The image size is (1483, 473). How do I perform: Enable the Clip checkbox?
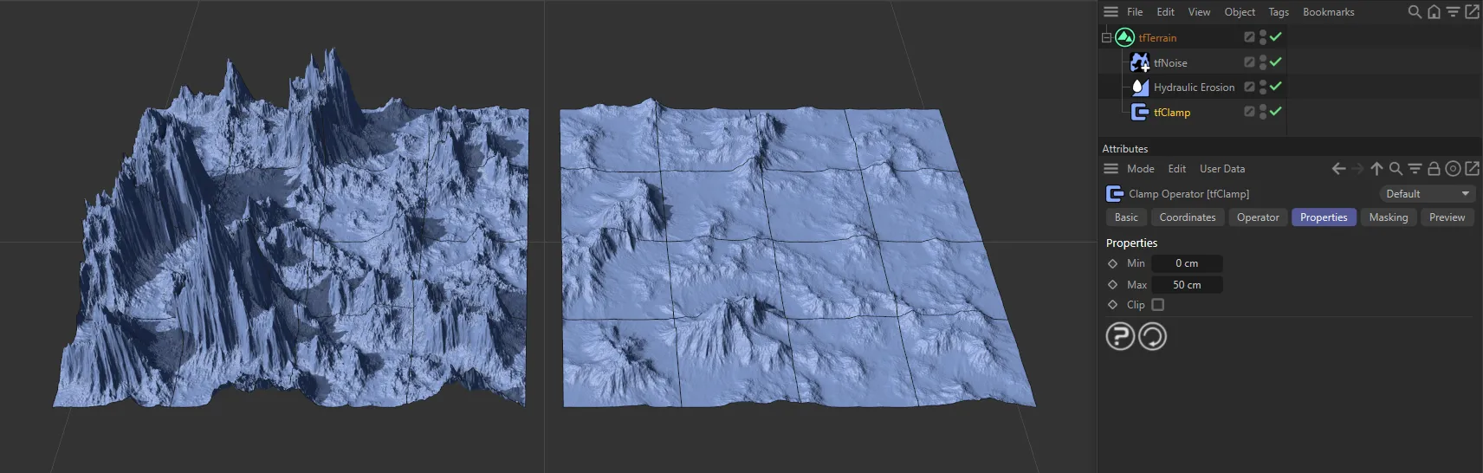1158,305
